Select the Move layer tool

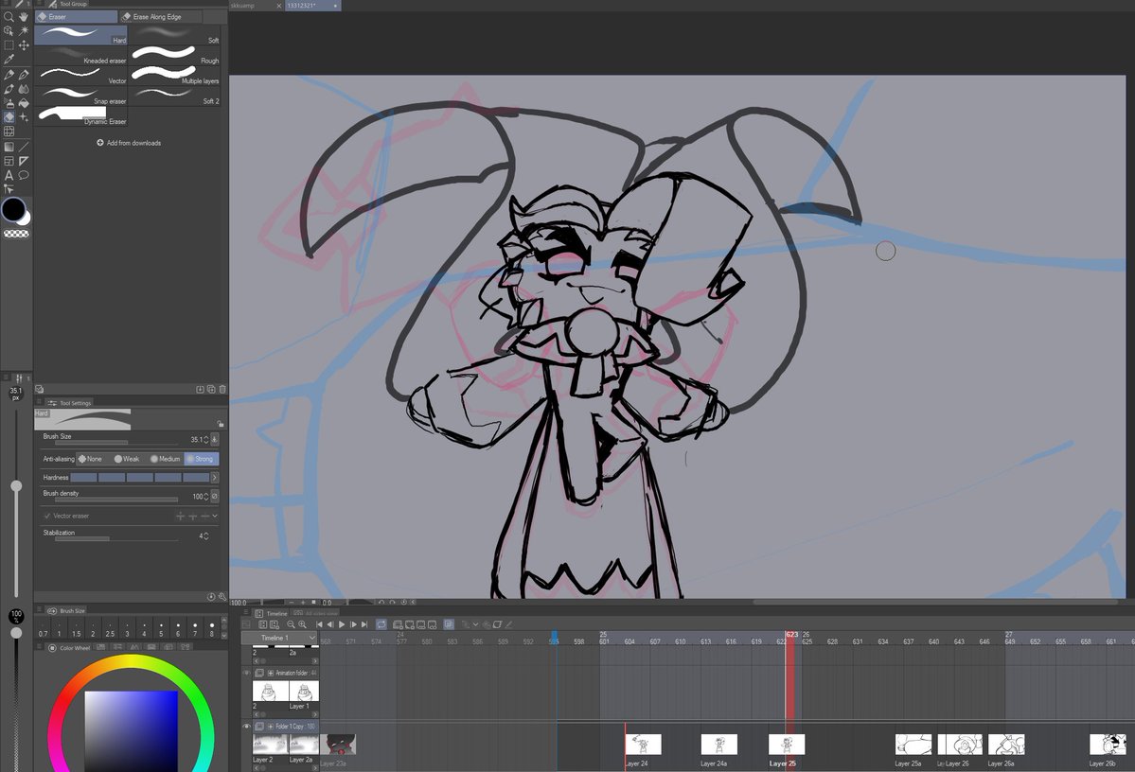click(x=24, y=44)
